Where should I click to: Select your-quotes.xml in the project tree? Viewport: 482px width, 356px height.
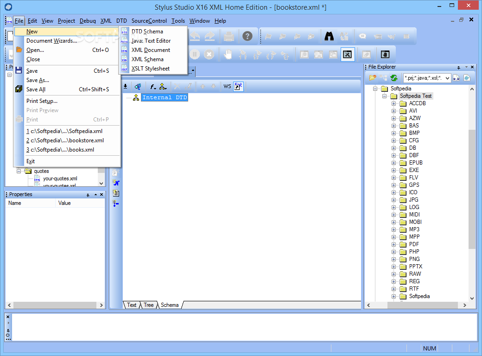(x=60, y=178)
